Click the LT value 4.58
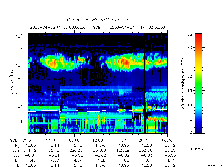Image resolution: width=223 pixels, height=167 pixels. (101, 161)
